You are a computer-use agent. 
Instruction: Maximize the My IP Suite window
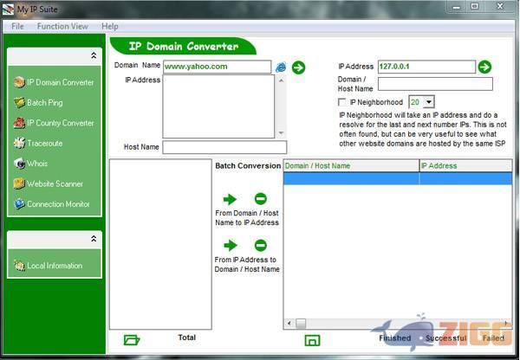click(x=475, y=6)
